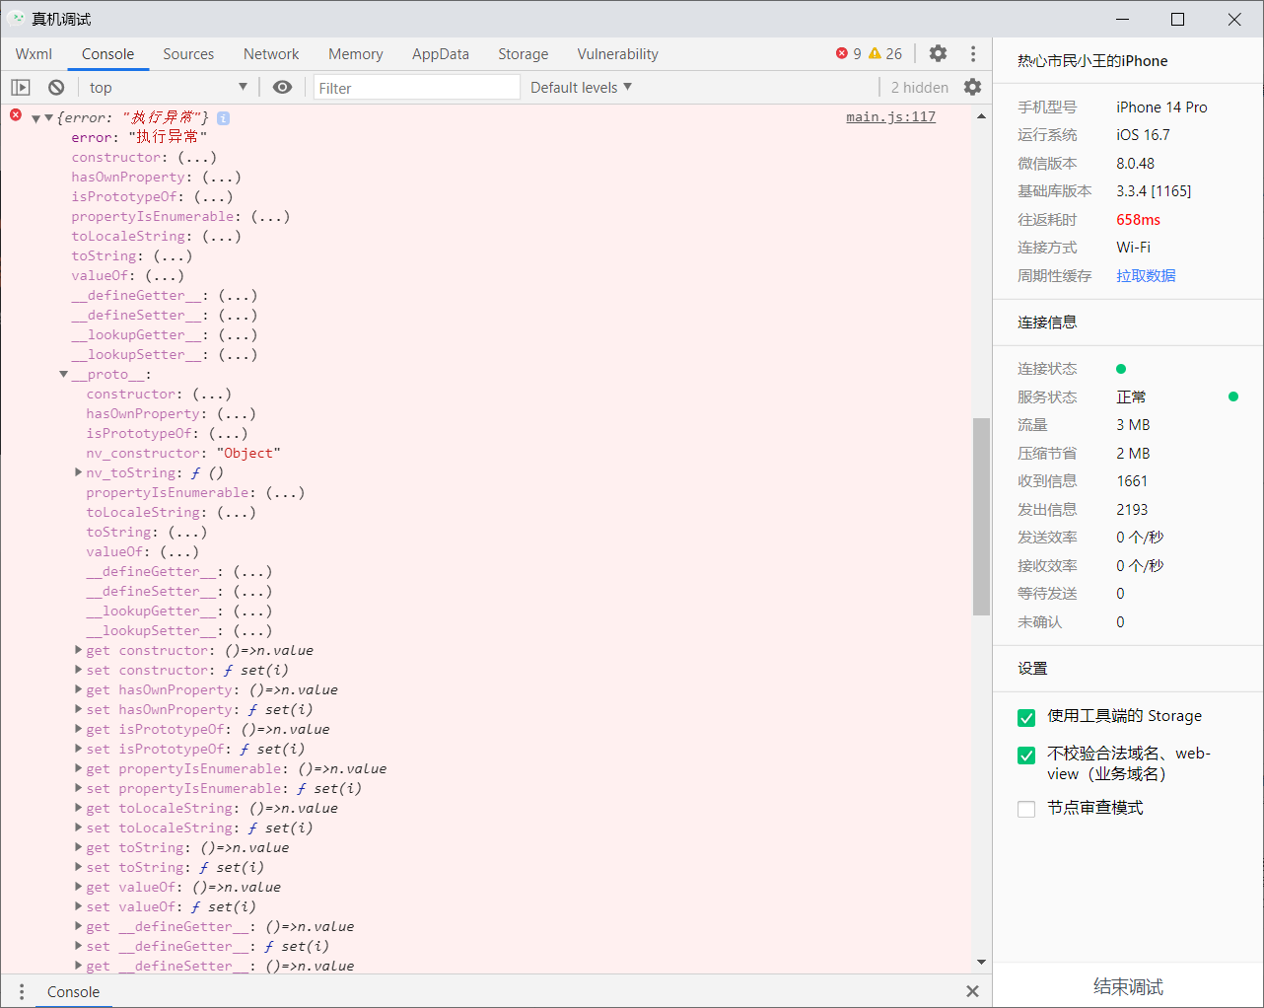Image resolution: width=1264 pixels, height=1008 pixels.
Task: Enable 节点审查模式 checkbox
Action: coord(1026,809)
